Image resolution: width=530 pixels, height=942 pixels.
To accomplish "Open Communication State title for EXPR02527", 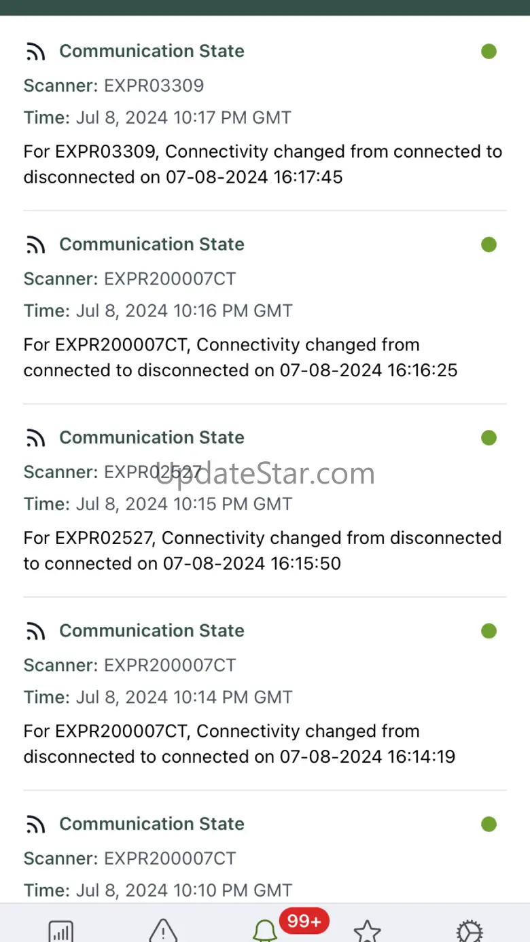I will (152, 437).
